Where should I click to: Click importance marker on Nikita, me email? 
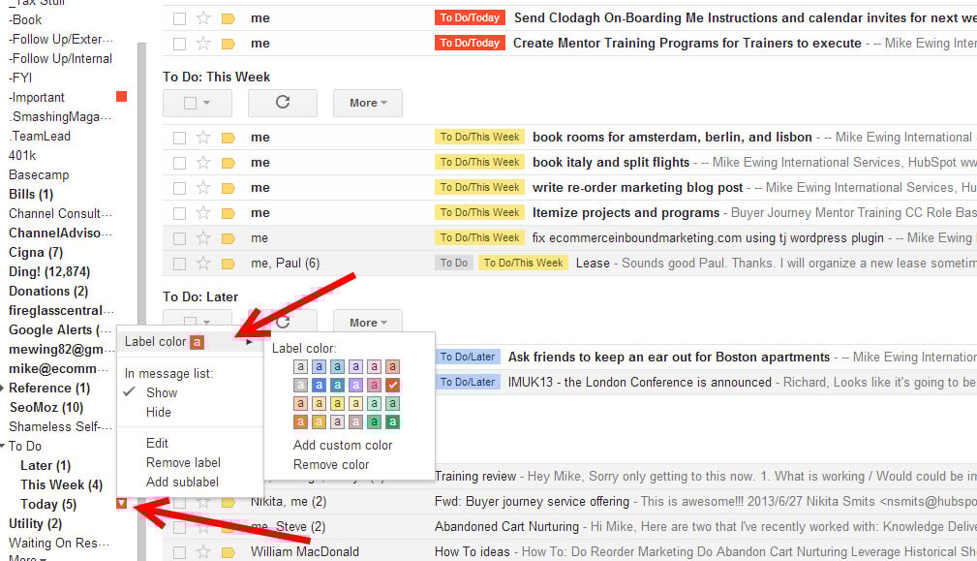point(229,502)
